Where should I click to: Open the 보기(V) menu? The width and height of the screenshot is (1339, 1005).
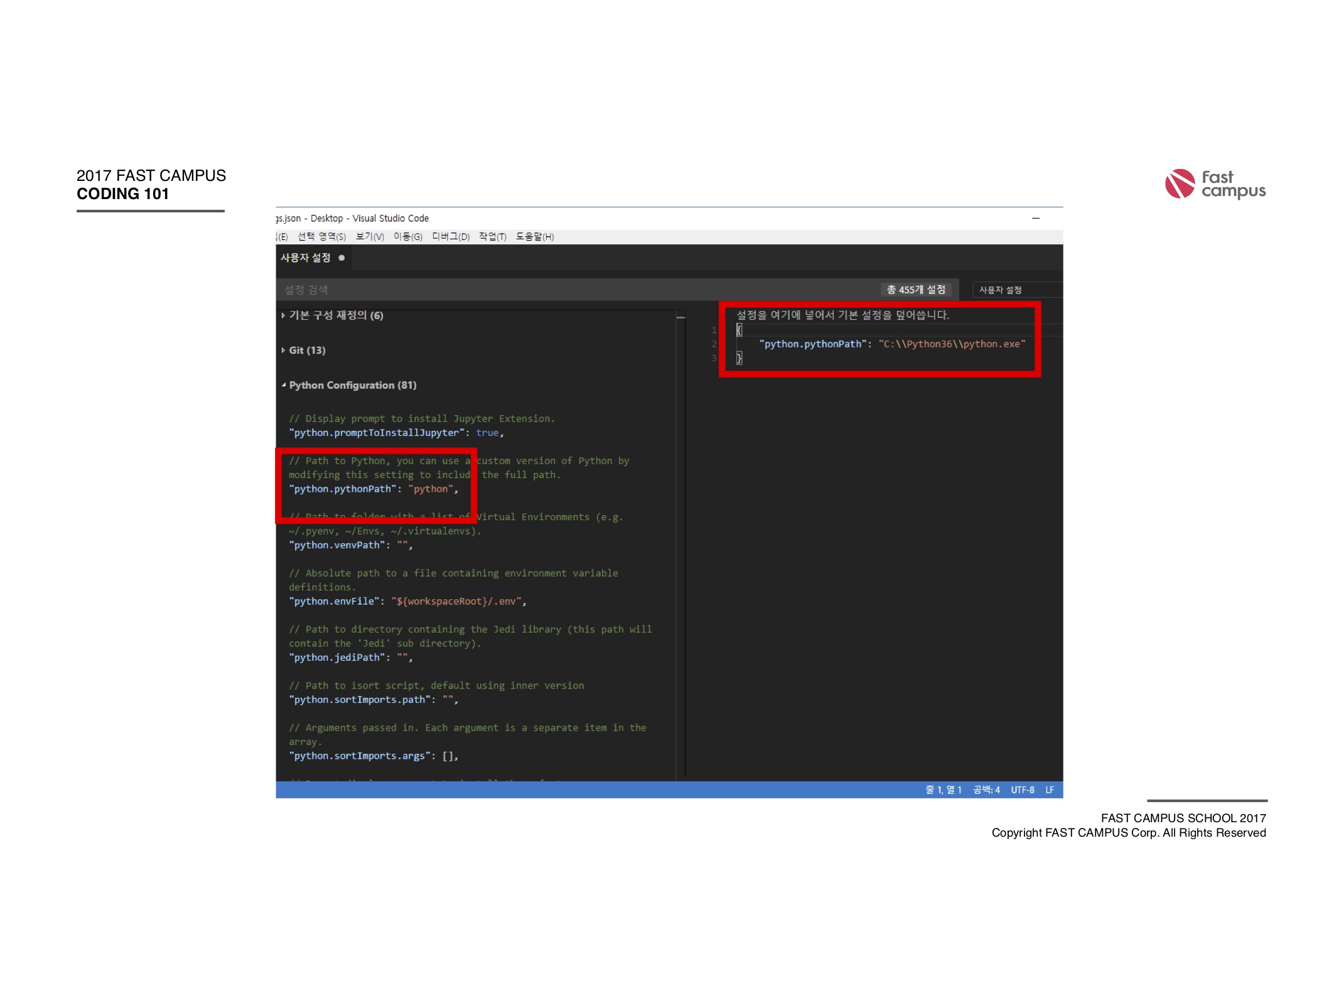pos(369,237)
